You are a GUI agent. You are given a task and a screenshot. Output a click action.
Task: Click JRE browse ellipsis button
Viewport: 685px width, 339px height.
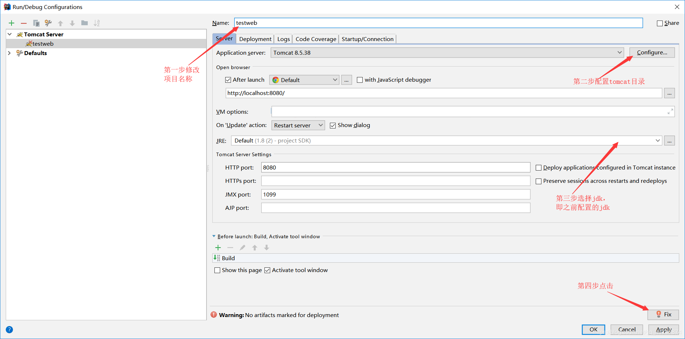pos(670,141)
